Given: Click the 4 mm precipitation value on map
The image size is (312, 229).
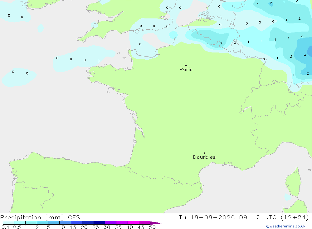Looking at the screenshot, I should coord(305,55).
